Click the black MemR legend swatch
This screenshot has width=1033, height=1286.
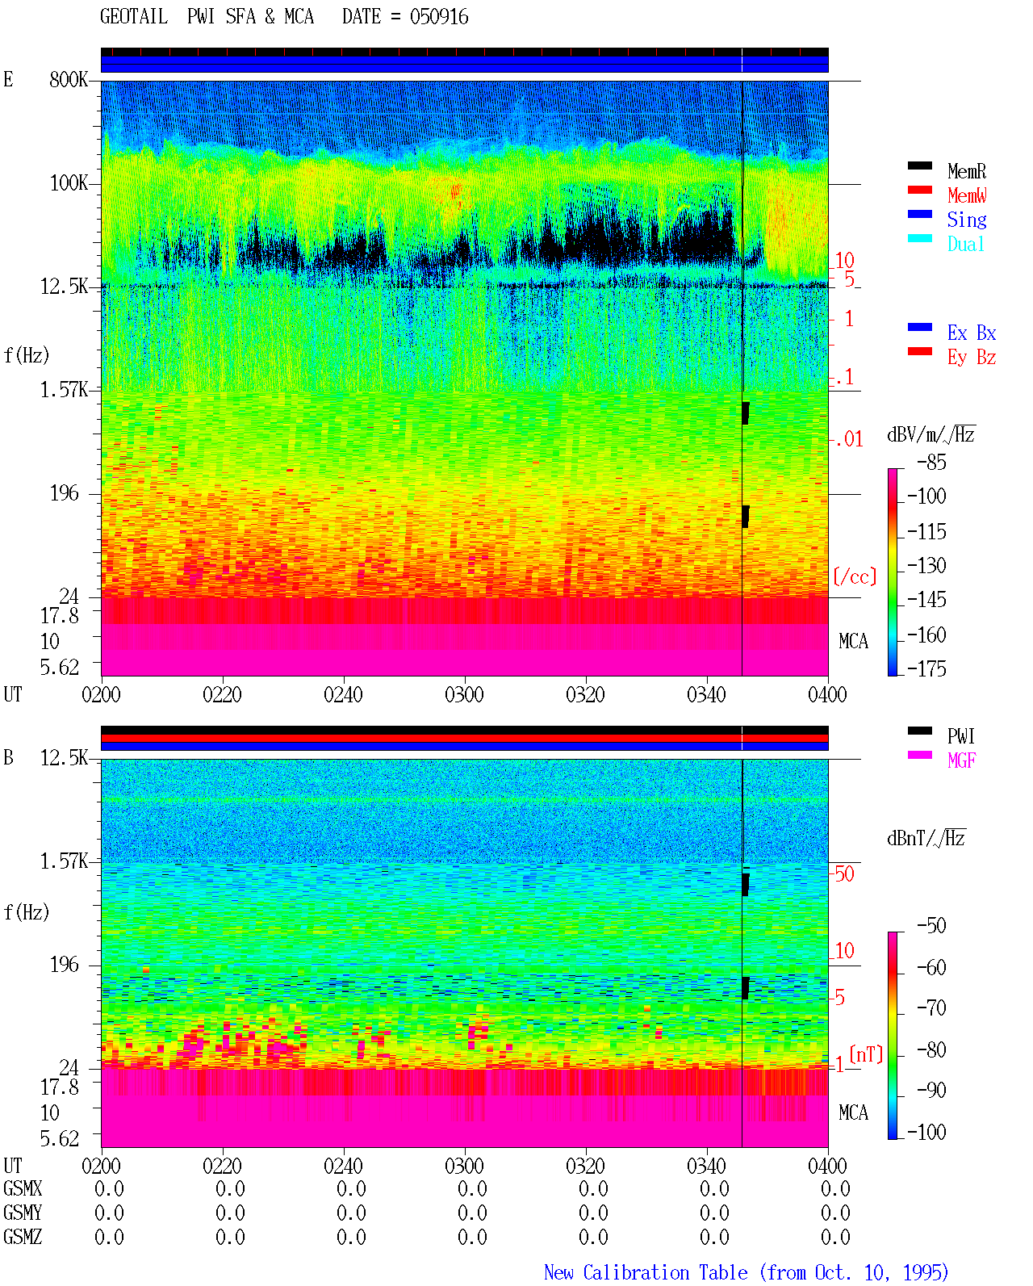click(920, 166)
